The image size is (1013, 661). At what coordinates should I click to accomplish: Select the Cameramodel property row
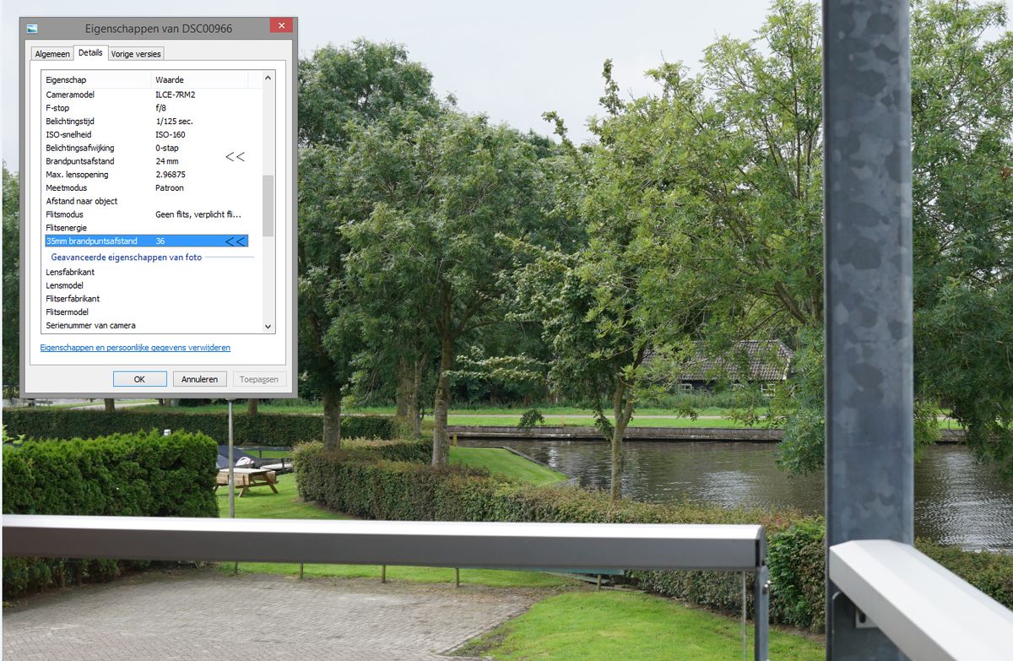145,95
